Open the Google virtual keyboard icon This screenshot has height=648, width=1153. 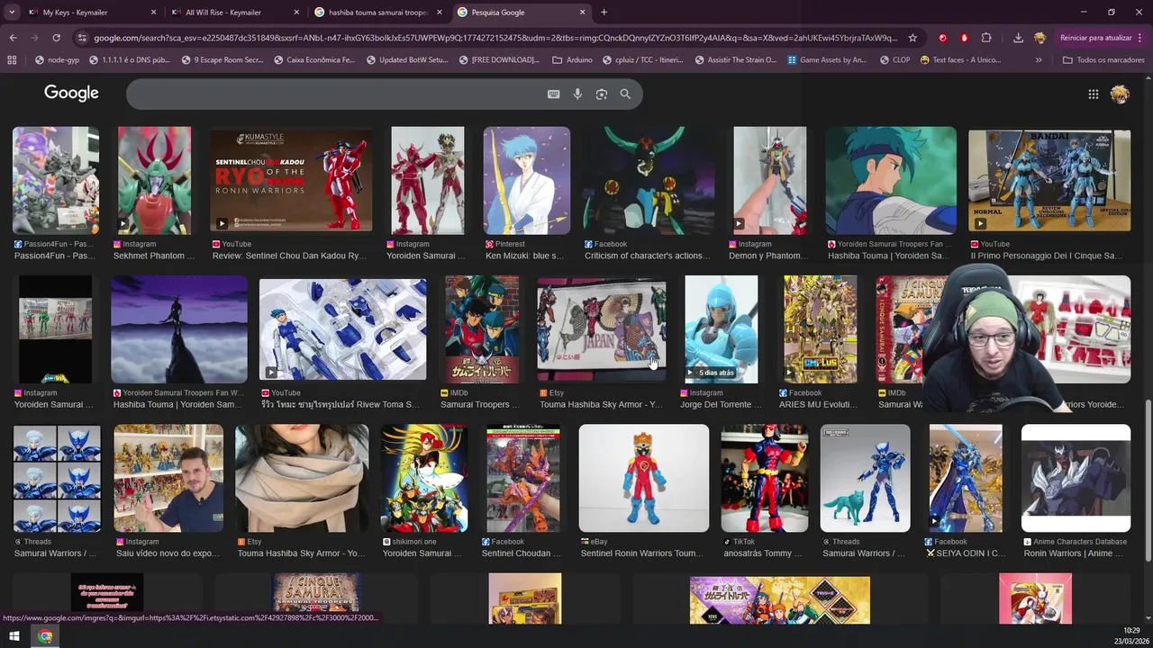point(554,94)
